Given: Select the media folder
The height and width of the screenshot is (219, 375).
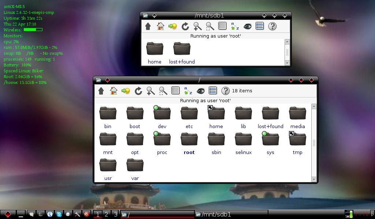Looking at the screenshot, I should click(297, 117).
